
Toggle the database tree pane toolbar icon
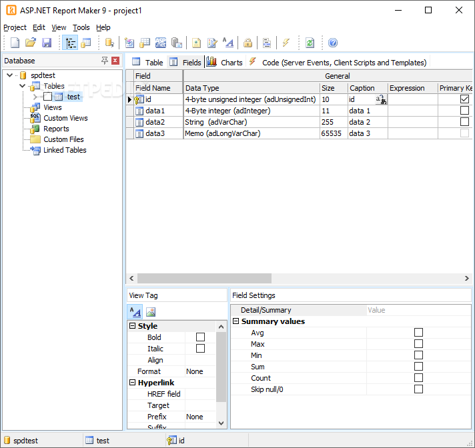70,43
